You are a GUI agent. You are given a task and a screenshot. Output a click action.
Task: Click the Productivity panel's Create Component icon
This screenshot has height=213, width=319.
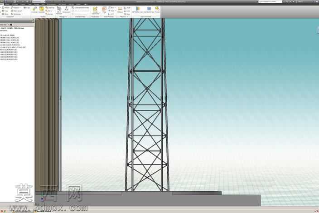click(x=95, y=10)
